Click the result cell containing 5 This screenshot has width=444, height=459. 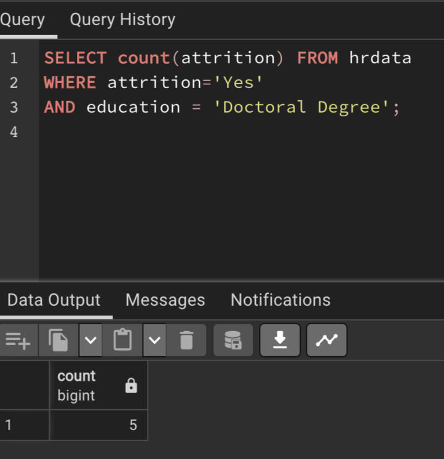click(x=98, y=425)
